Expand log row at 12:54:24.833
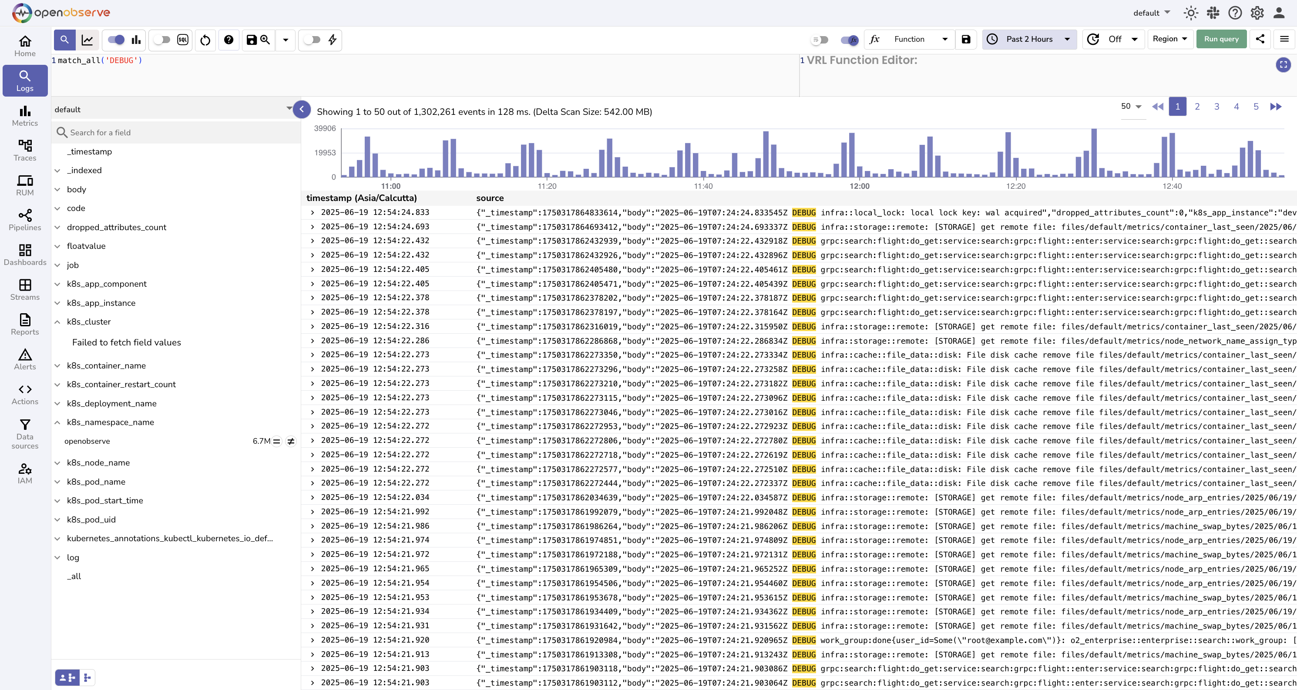 pos(312,213)
